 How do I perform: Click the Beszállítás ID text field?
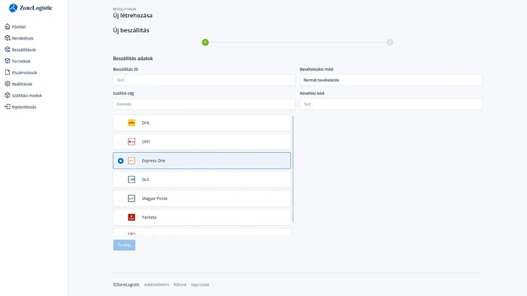204,80
